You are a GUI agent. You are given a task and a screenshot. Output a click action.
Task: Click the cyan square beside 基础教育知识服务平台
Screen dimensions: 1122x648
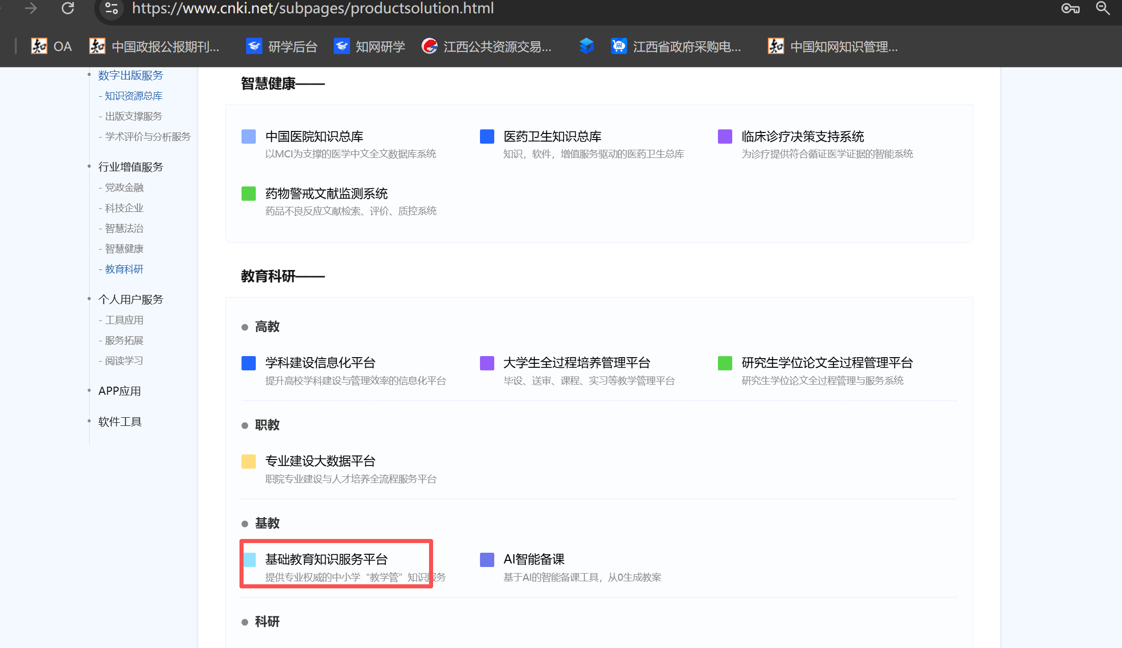click(249, 560)
